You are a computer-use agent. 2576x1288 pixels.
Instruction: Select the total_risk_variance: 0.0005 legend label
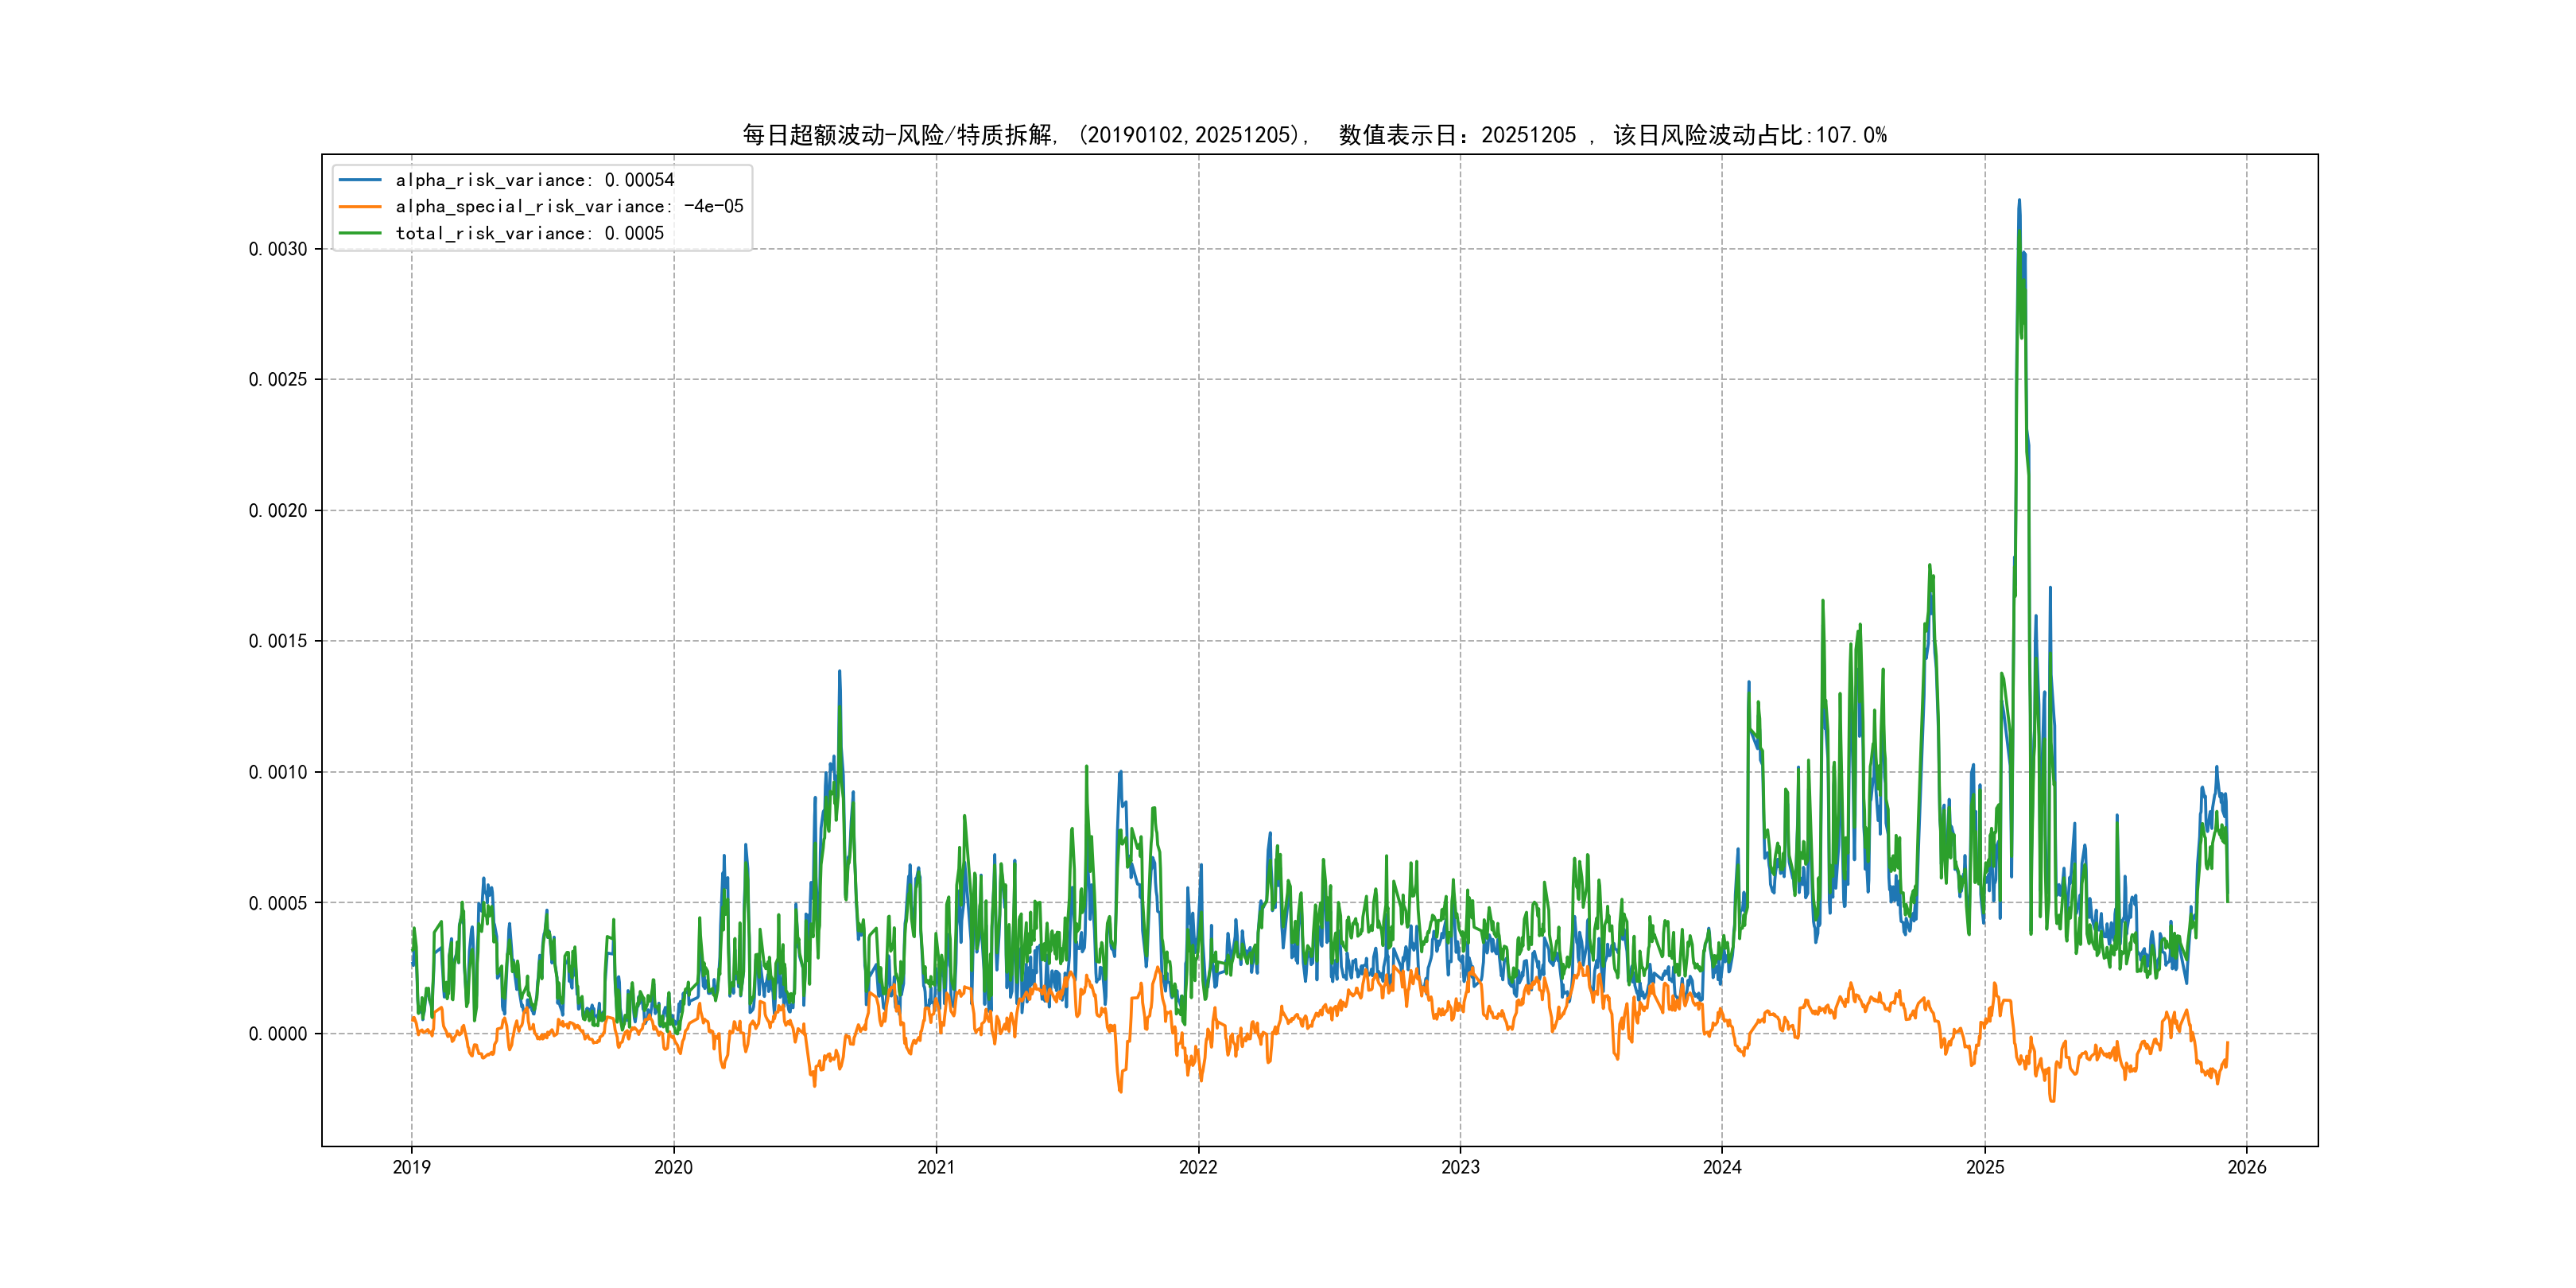(x=530, y=233)
